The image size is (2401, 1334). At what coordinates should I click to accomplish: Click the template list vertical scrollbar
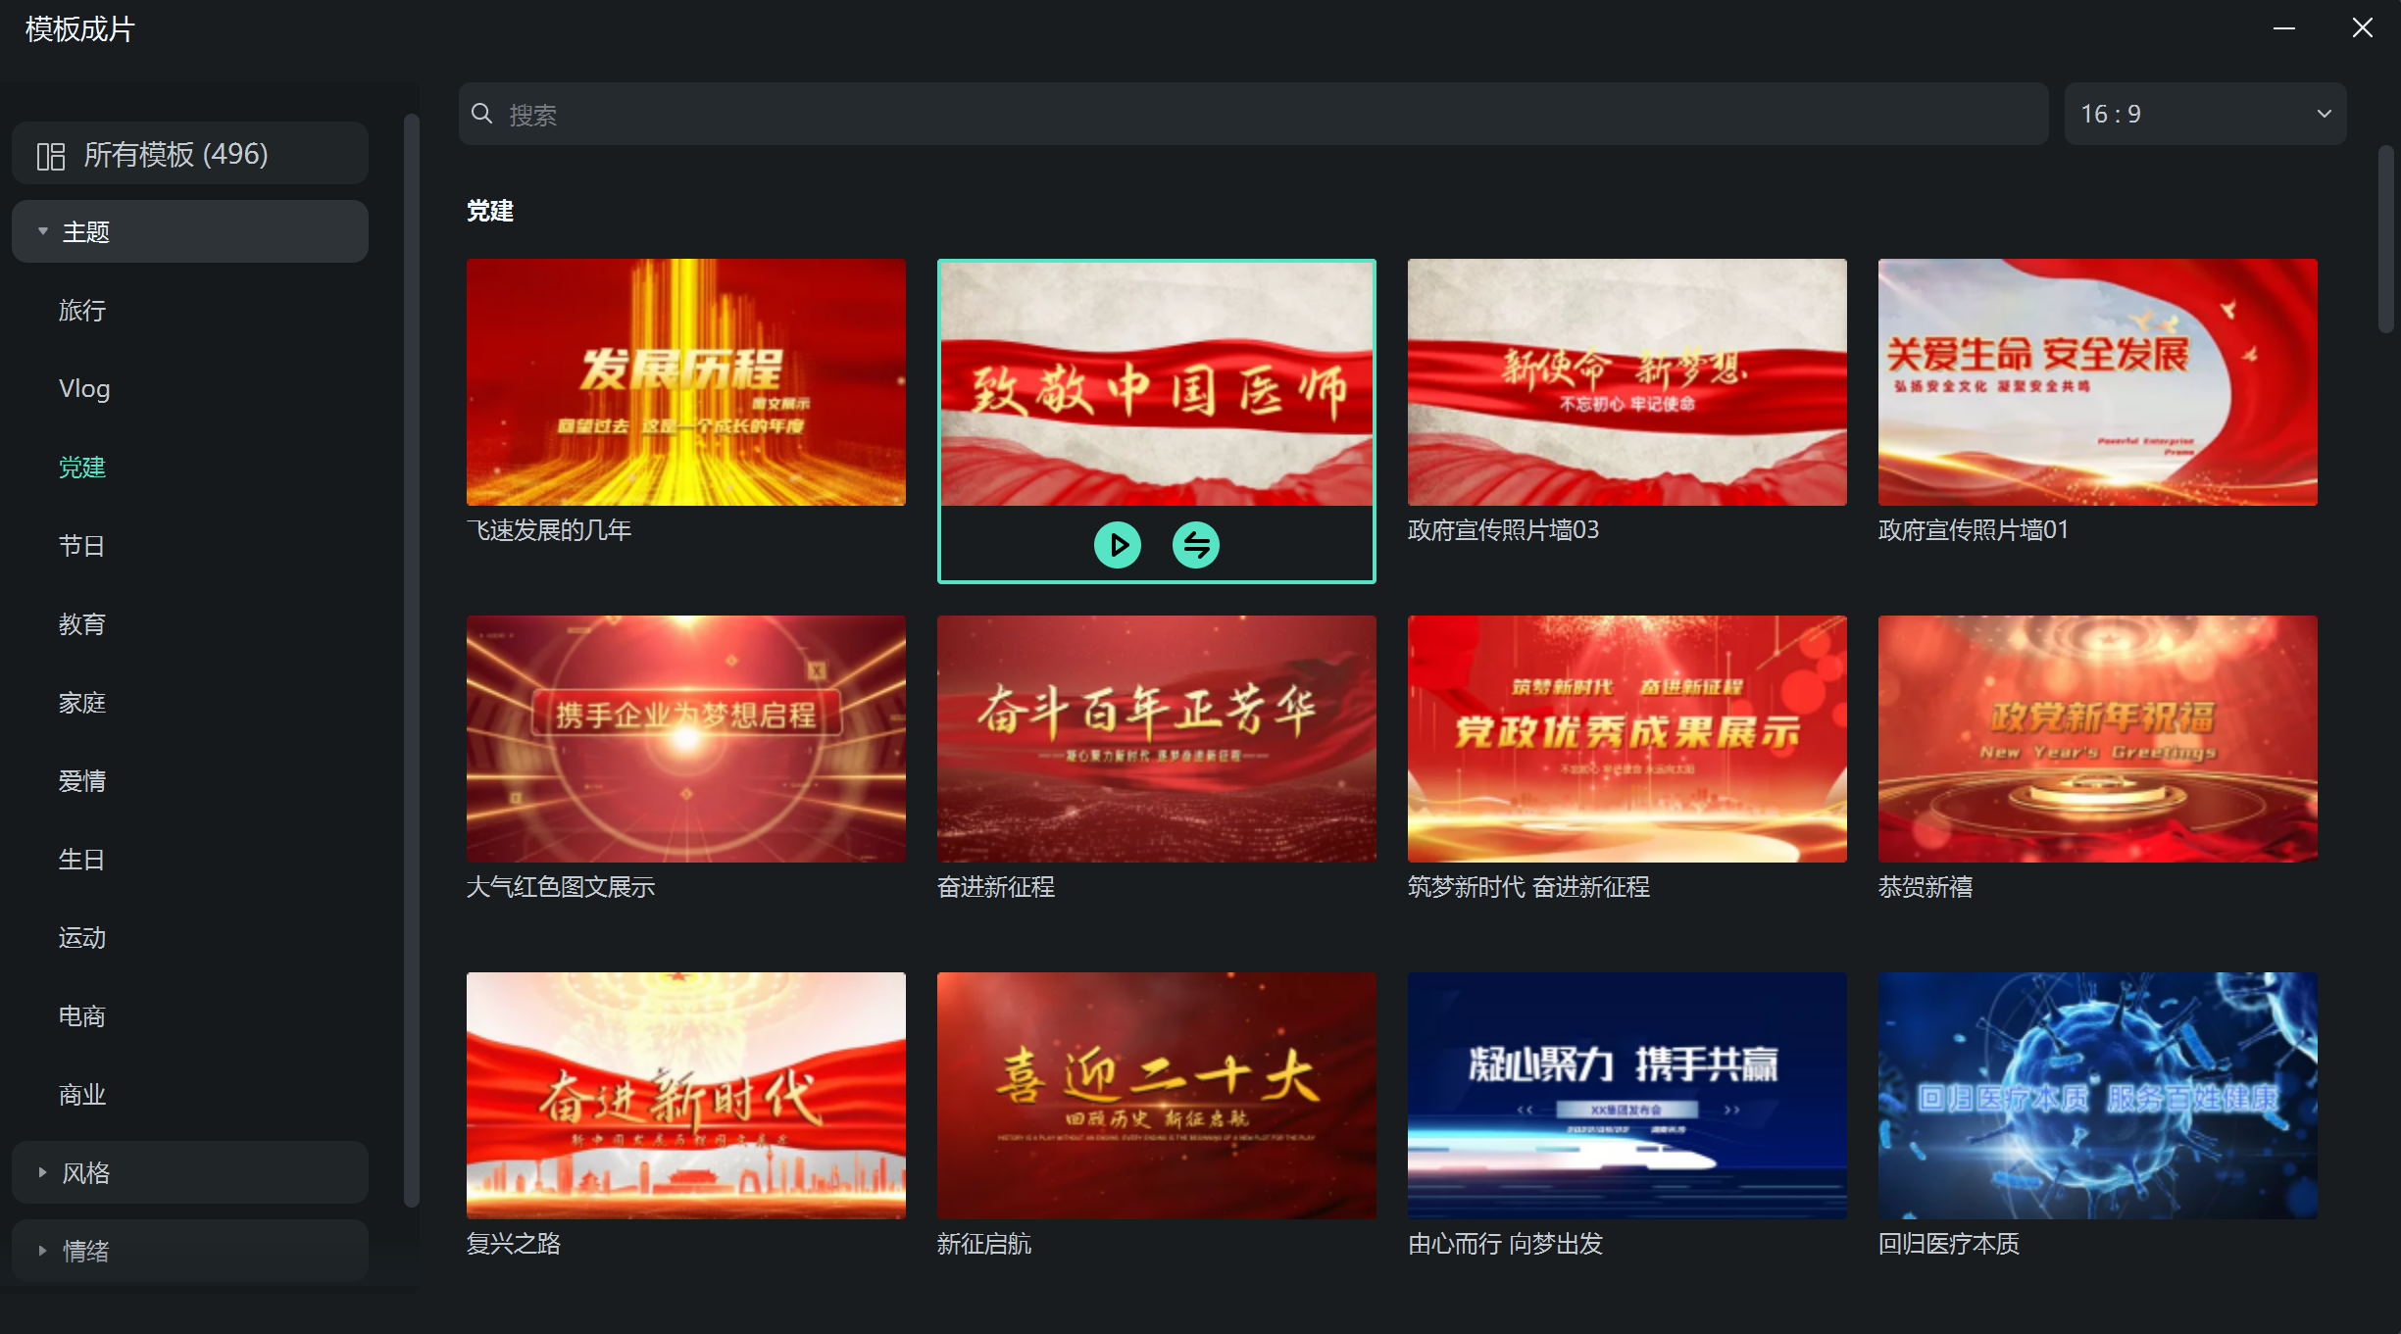(x=2385, y=240)
